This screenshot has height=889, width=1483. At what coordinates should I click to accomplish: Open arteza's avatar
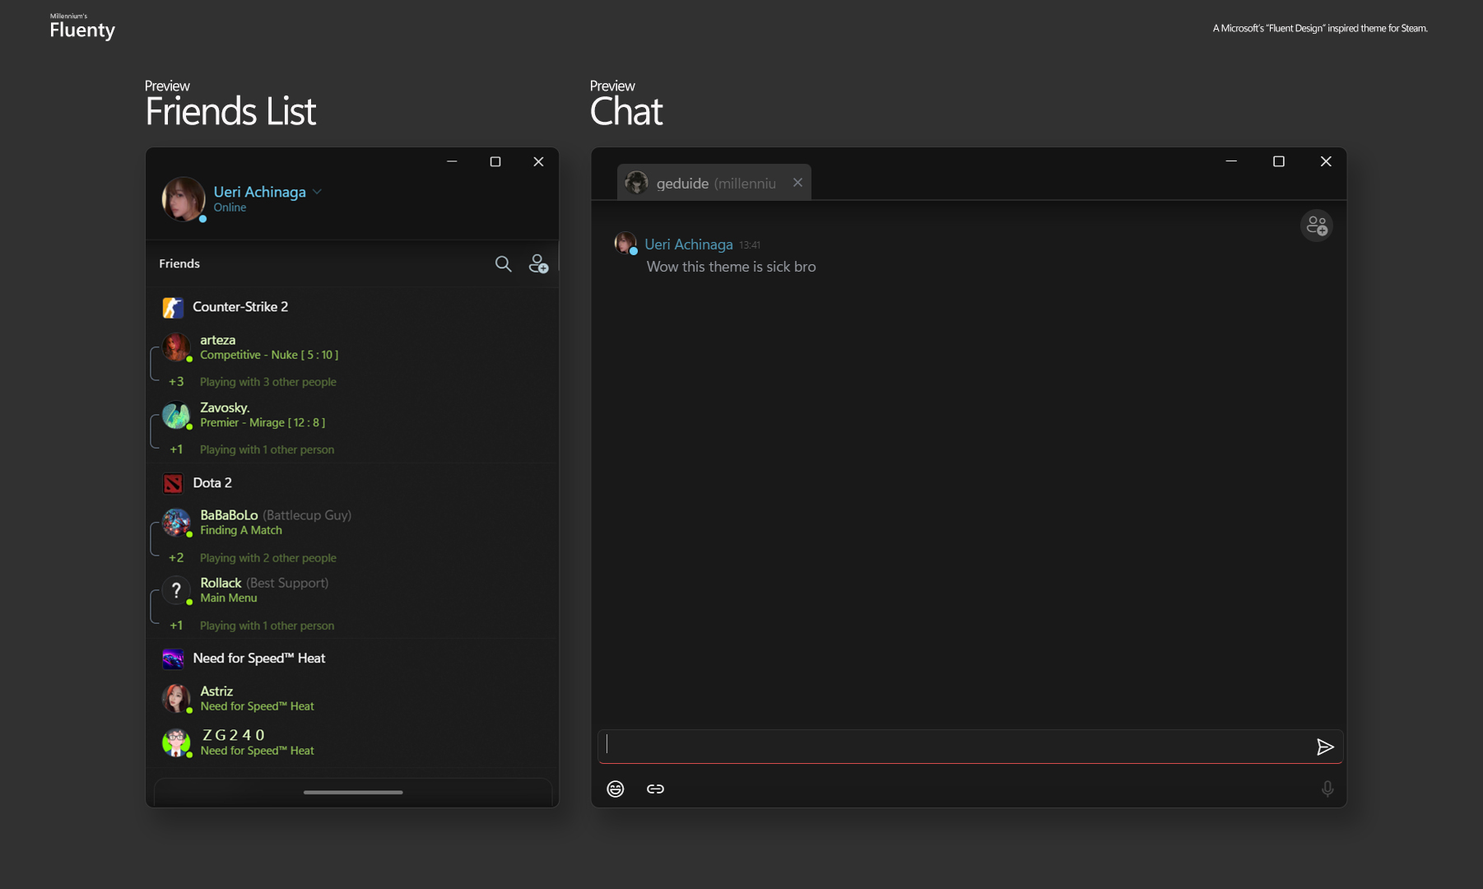coord(176,347)
